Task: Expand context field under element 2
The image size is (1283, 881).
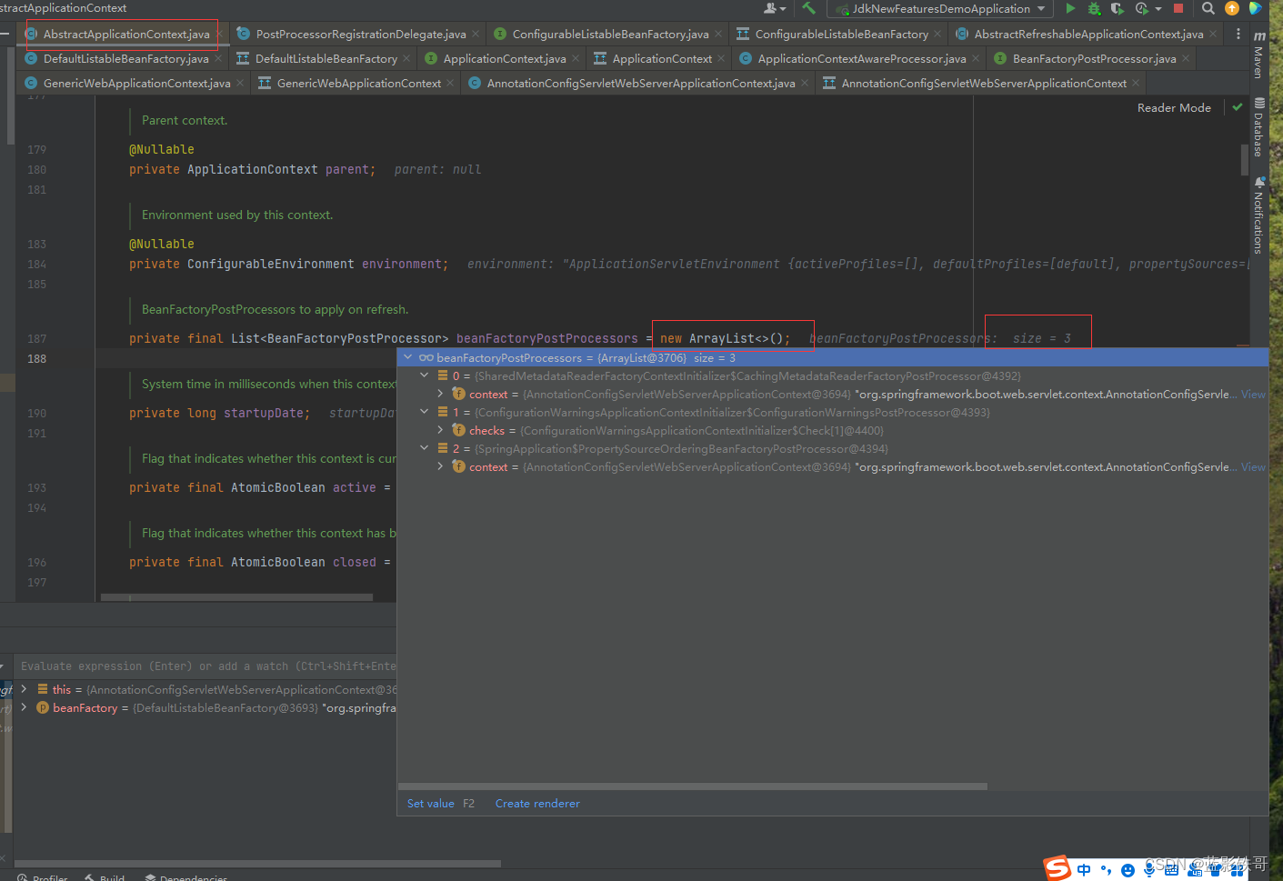Action: [x=441, y=466]
